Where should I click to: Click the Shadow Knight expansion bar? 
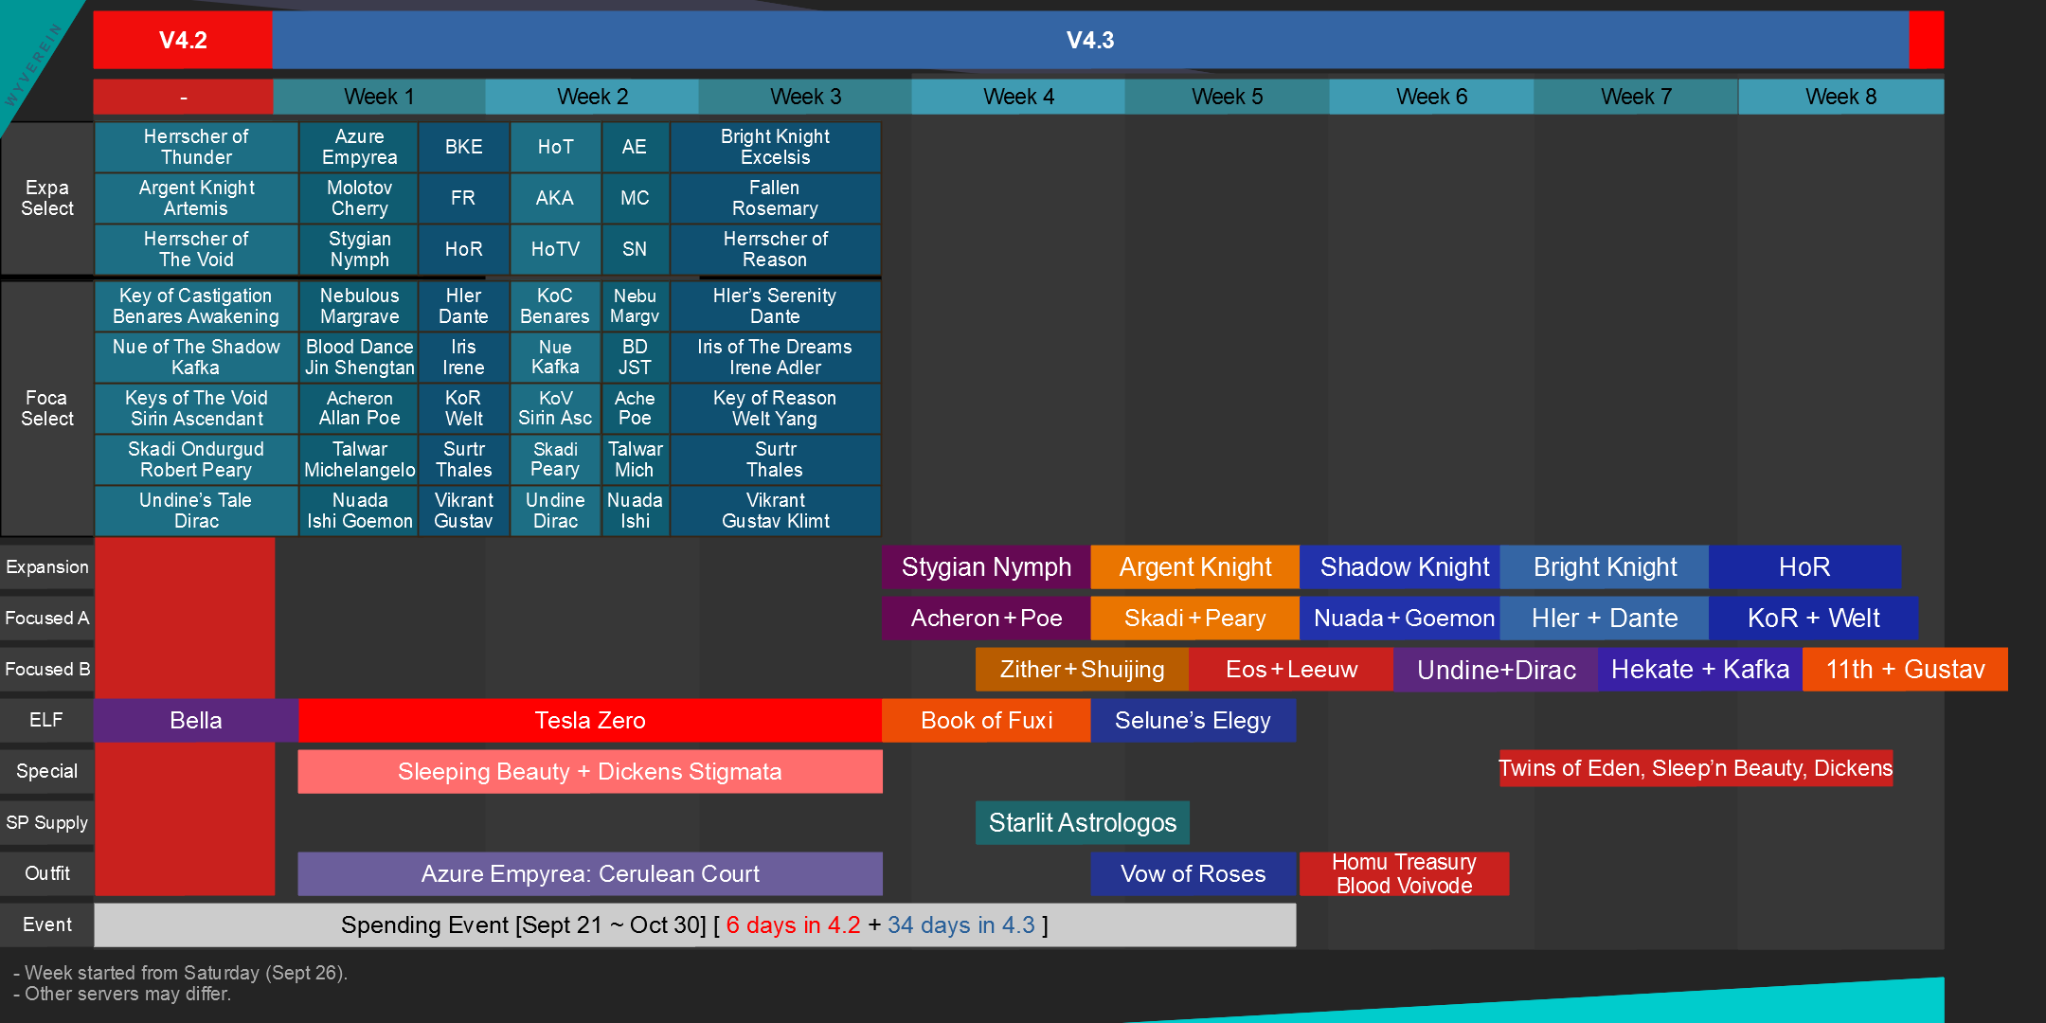pyautogui.click(x=1400, y=566)
